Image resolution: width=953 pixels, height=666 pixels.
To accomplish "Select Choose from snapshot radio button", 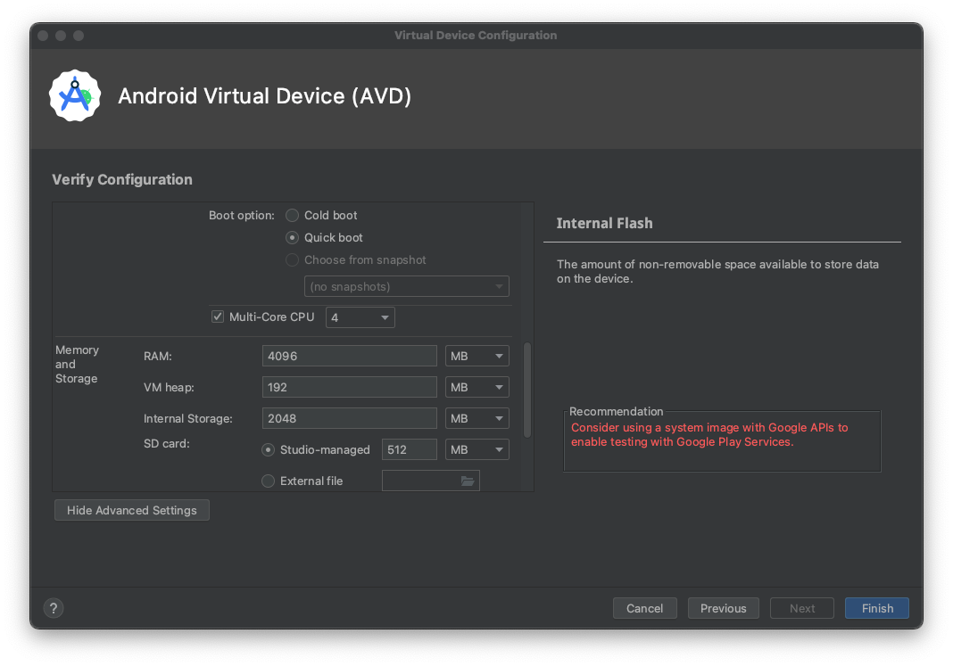I will (293, 259).
